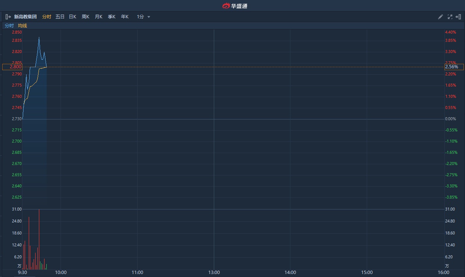Click the price line peak near 2.845
The width and height of the screenshot is (465, 277).
click(39, 37)
